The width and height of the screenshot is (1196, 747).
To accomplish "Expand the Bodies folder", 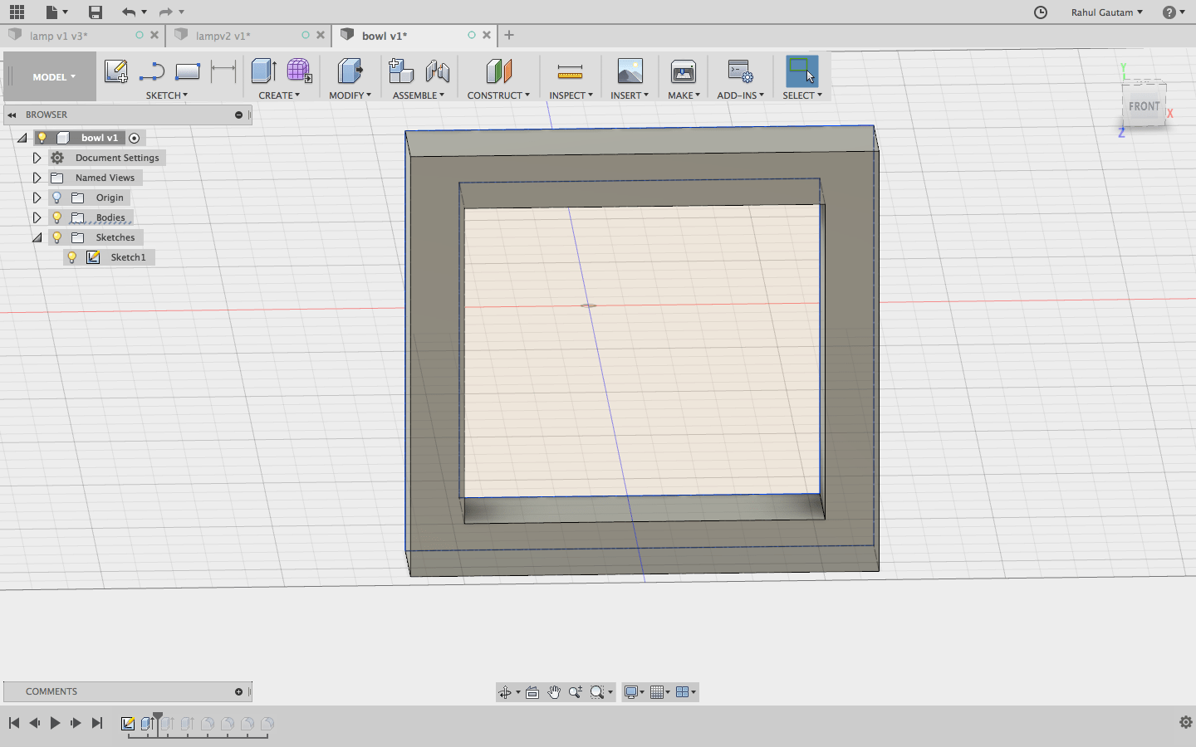I will 37,217.
